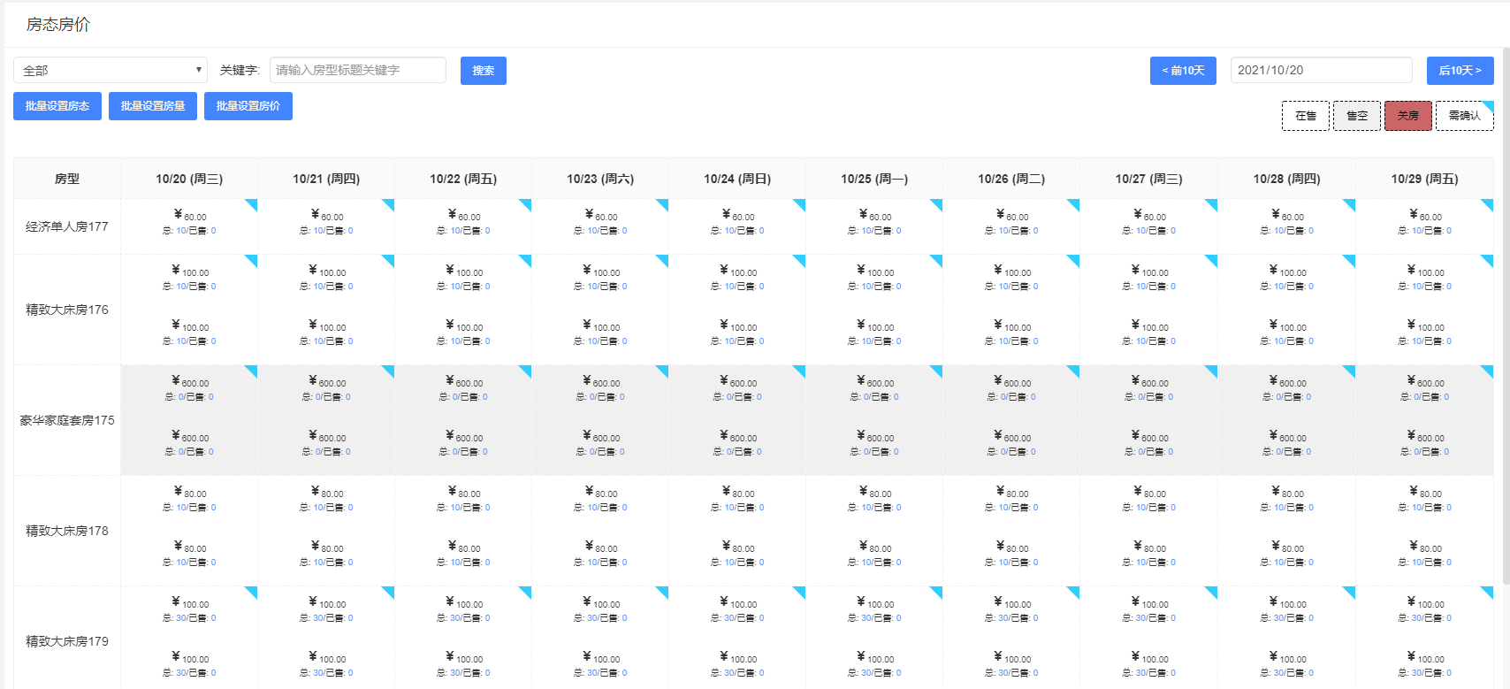1510x689 pixels.
Task: Click blue corner marker of 精致大床房179 on 10/28
Action: (x=1351, y=591)
